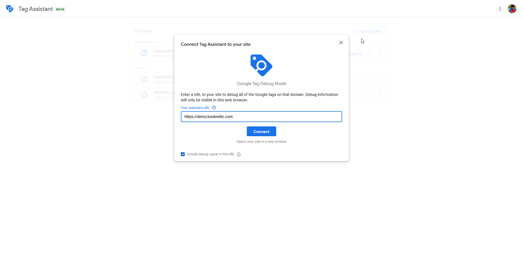Open more options for planly.com domain
523x258 pixels.
click(x=370, y=53)
